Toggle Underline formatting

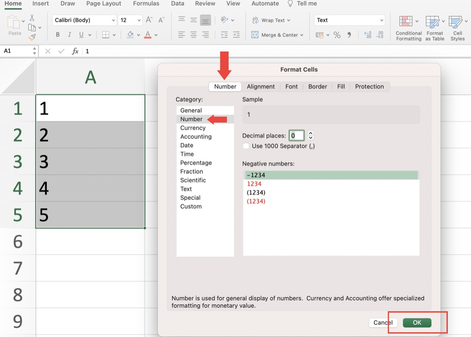(x=81, y=35)
